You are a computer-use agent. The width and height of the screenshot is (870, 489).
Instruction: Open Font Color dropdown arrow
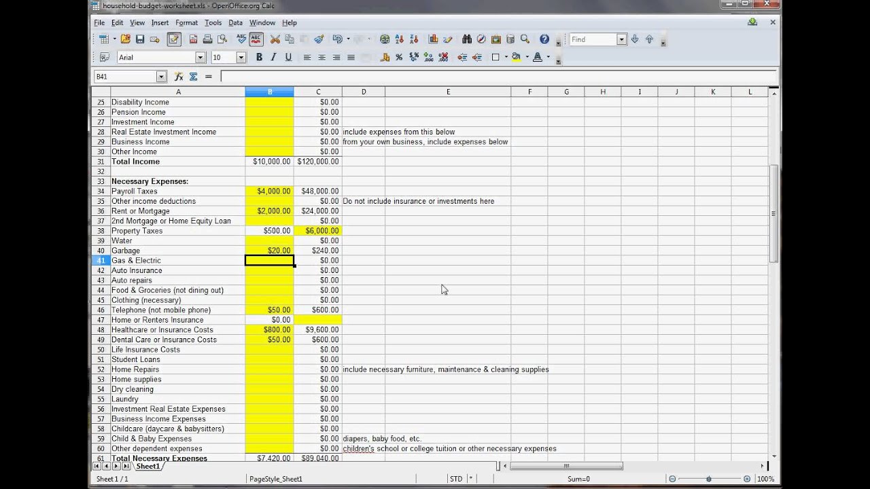[x=549, y=58]
